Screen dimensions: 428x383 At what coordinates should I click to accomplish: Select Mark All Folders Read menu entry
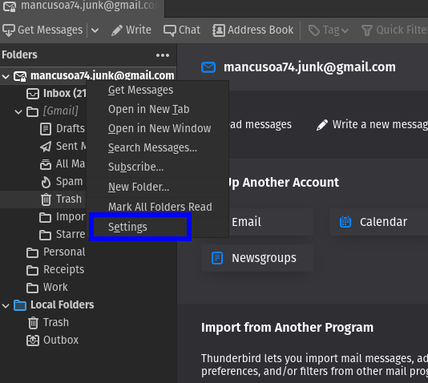pos(160,207)
